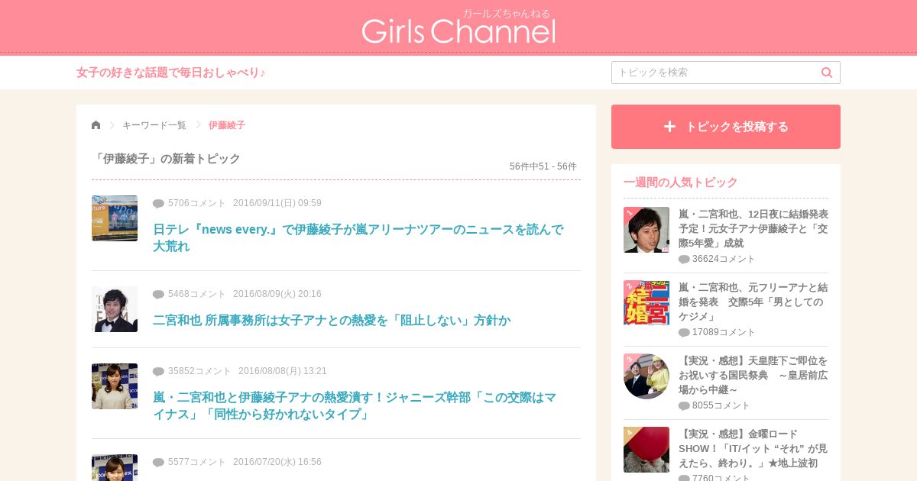Screen dimensions: 917x481
Task: Click comment bubble icon beside 5468コメント
Action: (x=158, y=294)
